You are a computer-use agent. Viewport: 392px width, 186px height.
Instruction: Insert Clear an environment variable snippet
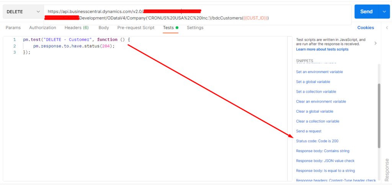click(321, 102)
